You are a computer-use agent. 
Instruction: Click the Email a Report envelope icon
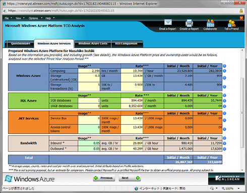pos(168,22)
